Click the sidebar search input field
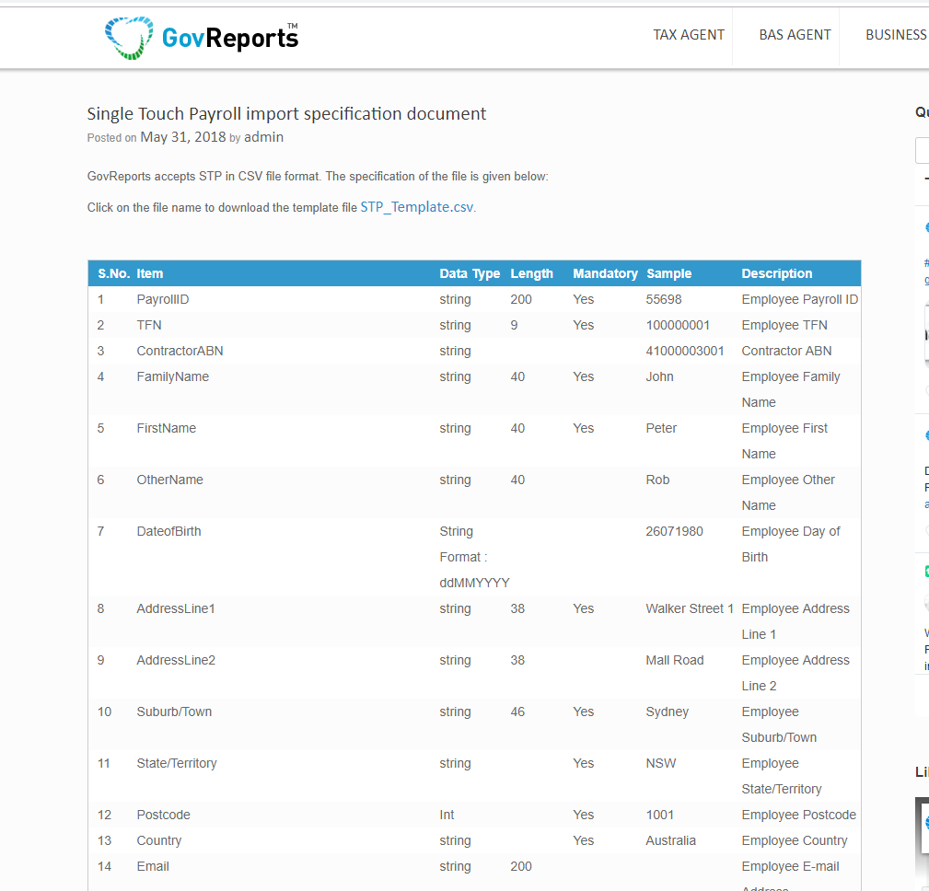This screenshot has width=929, height=891. pos(922,150)
